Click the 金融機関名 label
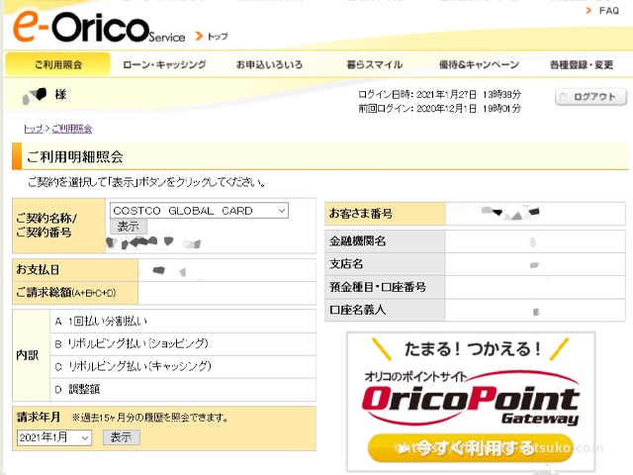The image size is (633, 475). point(358,241)
